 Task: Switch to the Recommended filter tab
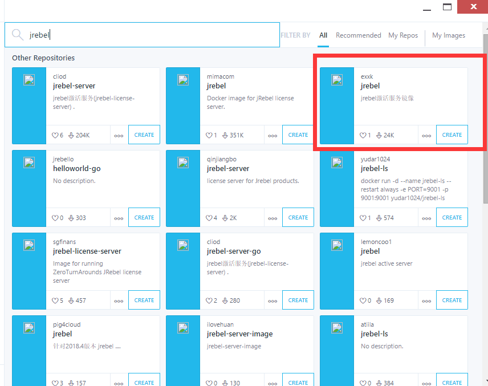click(x=358, y=35)
